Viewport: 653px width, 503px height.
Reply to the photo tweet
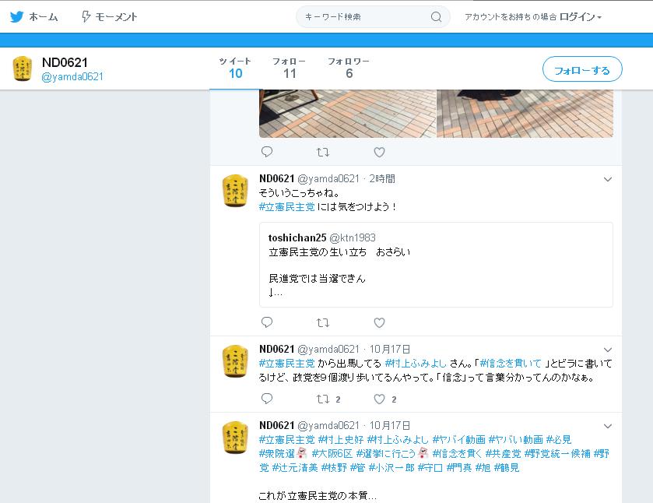[267, 152]
